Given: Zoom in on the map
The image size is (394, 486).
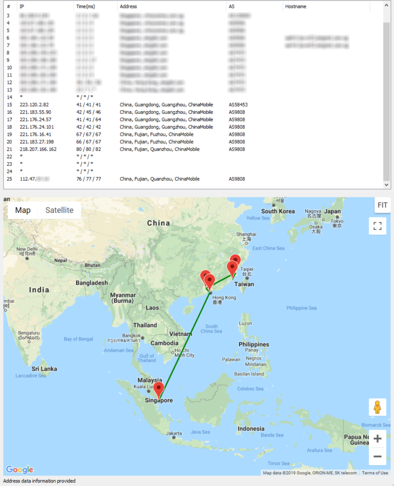Looking at the screenshot, I should click(x=377, y=438).
